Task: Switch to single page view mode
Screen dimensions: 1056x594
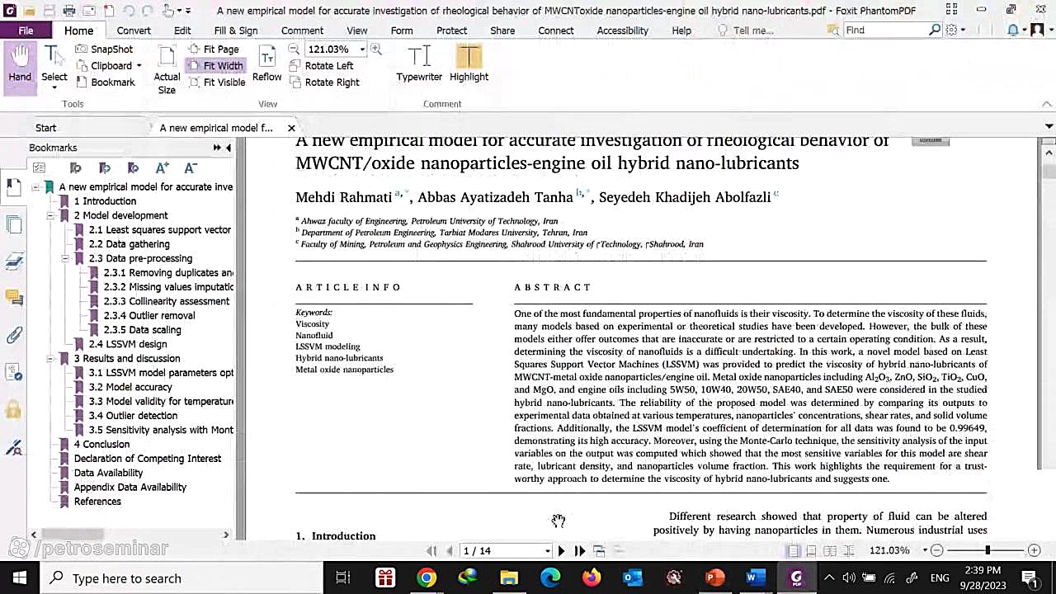Action: [x=793, y=550]
